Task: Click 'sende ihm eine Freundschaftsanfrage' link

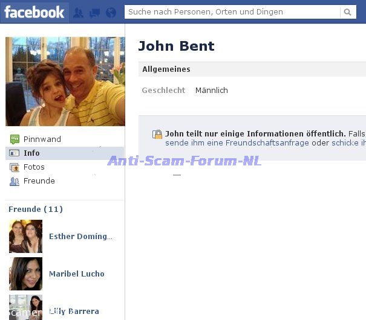Action: [237, 143]
